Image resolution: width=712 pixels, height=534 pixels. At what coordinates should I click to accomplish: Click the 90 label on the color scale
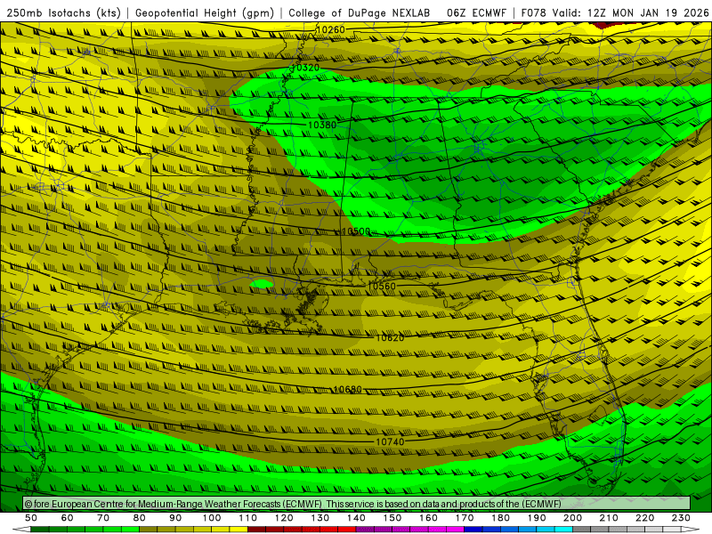coord(175,518)
